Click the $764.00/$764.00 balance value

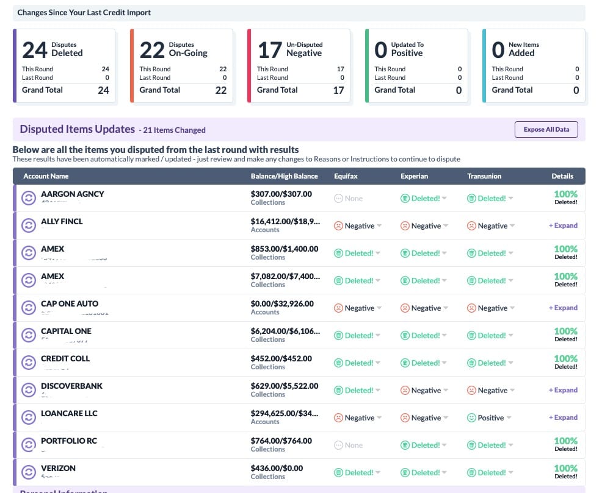[281, 441]
